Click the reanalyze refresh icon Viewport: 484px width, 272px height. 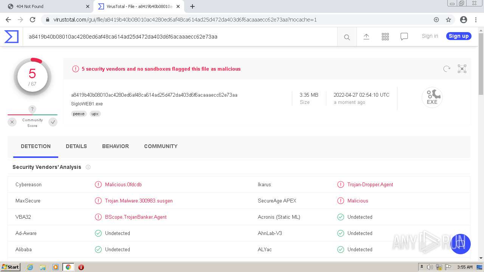pyautogui.click(x=447, y=69)
